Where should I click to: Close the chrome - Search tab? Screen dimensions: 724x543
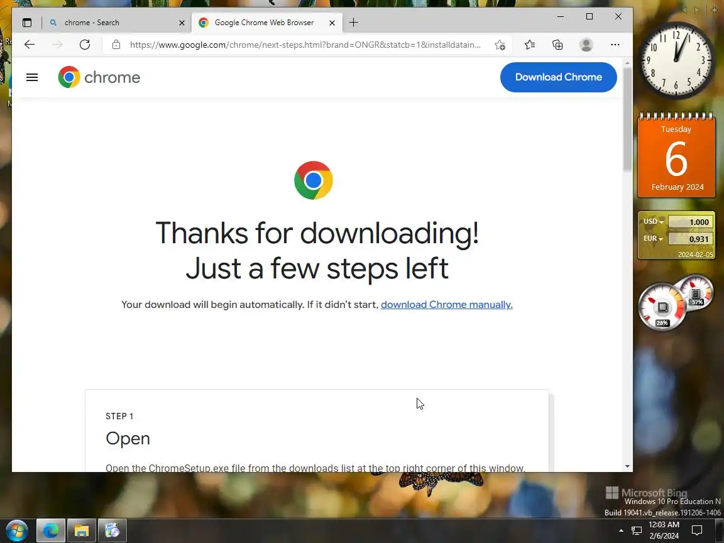(182, 23)
